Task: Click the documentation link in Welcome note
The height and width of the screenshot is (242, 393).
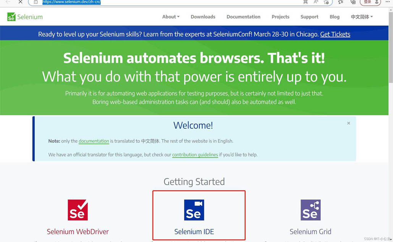Action: pyautogui.click(x=94, y=141)
